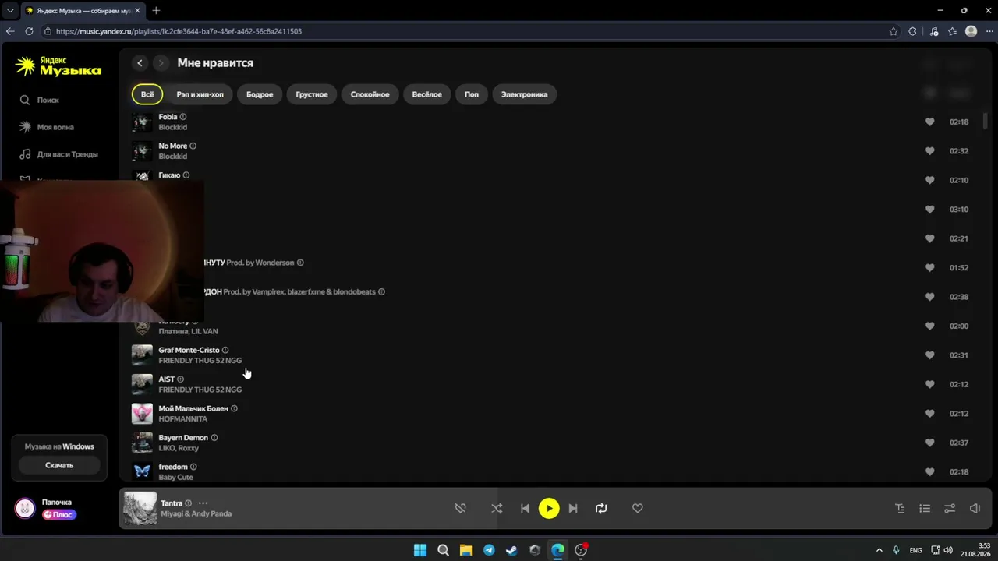Select the Всё filter chip
Viewport: 998px width, 561px height.
point(147,94)
